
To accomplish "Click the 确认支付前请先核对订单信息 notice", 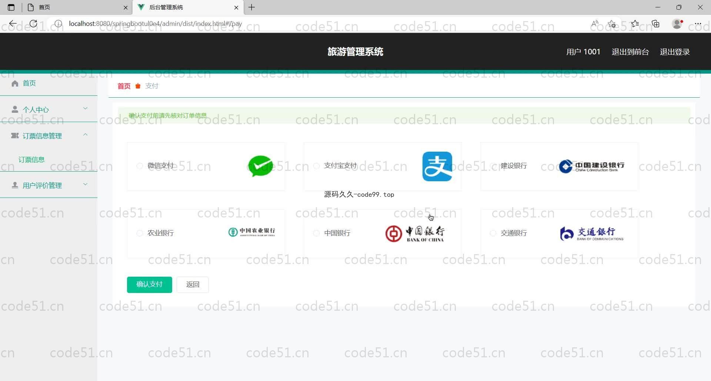I will 168,115.
